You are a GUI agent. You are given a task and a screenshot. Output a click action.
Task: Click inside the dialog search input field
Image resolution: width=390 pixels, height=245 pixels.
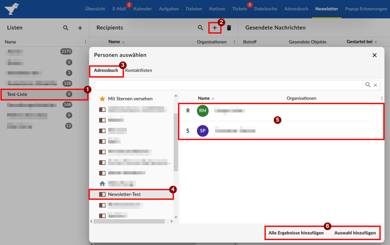pos(228,85)
